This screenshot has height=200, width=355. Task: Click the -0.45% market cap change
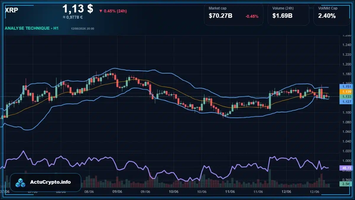[252, 16]
